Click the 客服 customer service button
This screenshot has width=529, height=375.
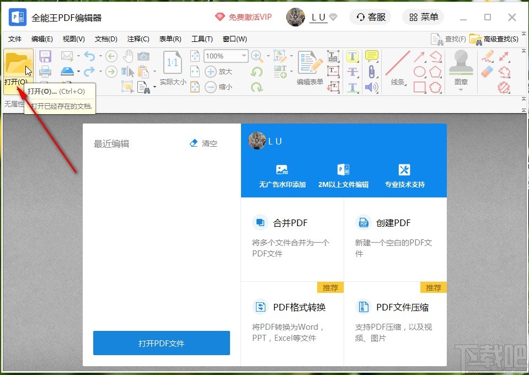point(370,17)
